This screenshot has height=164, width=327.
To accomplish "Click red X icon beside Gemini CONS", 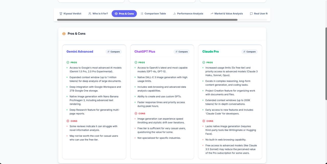I will point(68,121).
